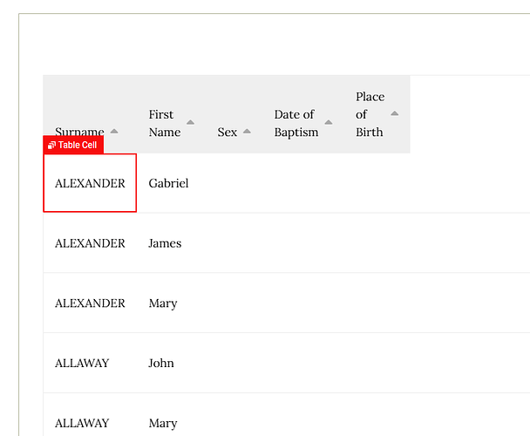
Task: Click the Place of Birth header
Action: pos(370,114)
